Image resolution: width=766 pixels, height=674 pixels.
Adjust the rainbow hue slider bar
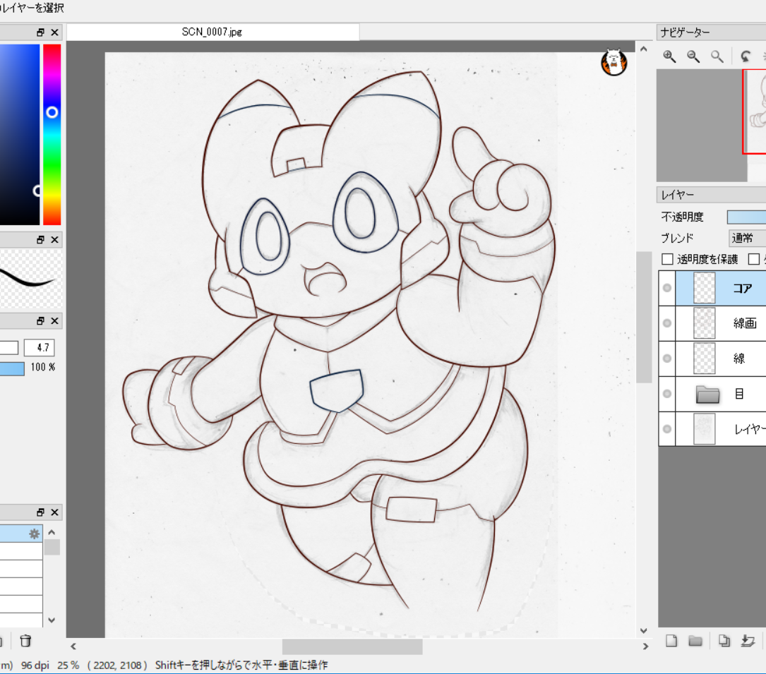[x=52, y=135]
